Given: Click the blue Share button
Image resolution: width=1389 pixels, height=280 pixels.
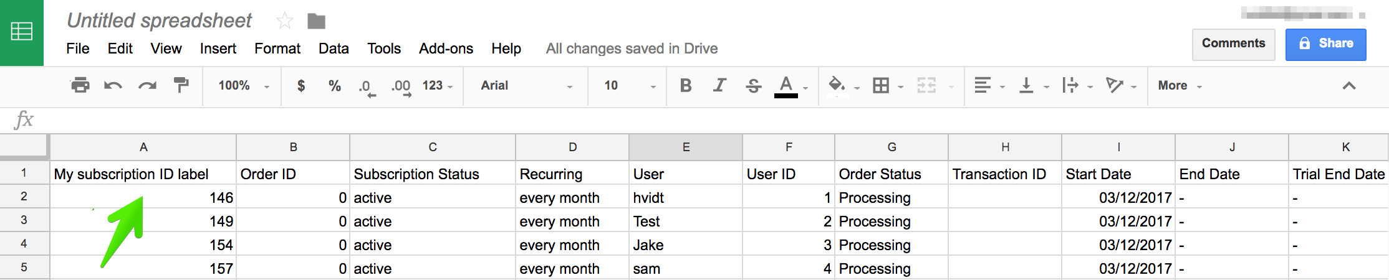Looking at the screenshot, I should [x=1326, y=44].
